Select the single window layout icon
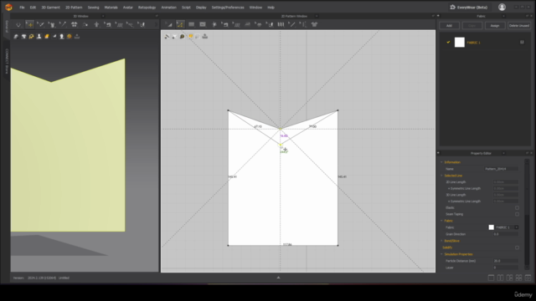Viewport: 536px width, 301px height. (x=492, y=278)
